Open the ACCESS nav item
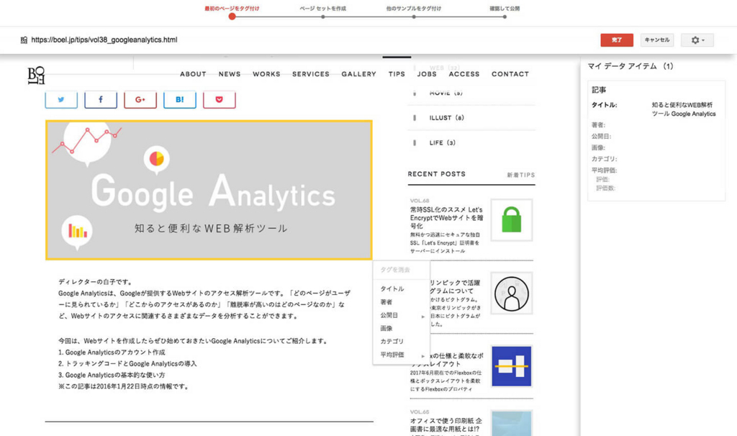This screenshot has height=436, width=737. (x=464, y=74)
